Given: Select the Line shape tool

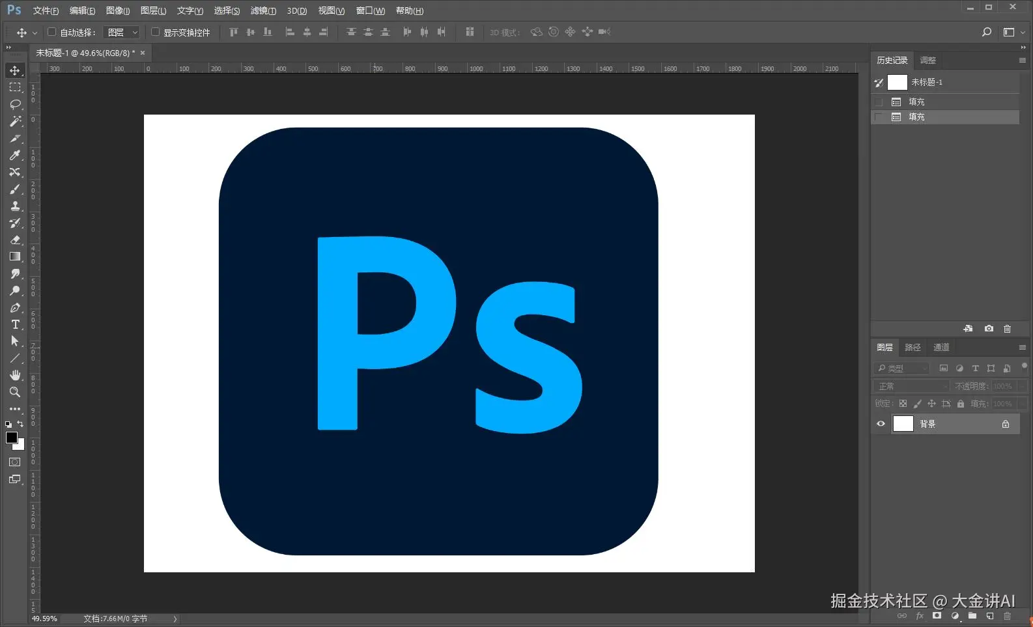Looking at the screenshot, I should (15, 358).
